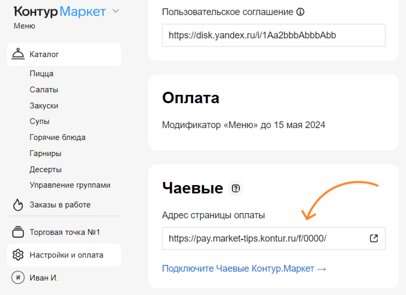Viewport: 406px width, 295px height.
Task: Click the settings gear icon
Action: 18,255
